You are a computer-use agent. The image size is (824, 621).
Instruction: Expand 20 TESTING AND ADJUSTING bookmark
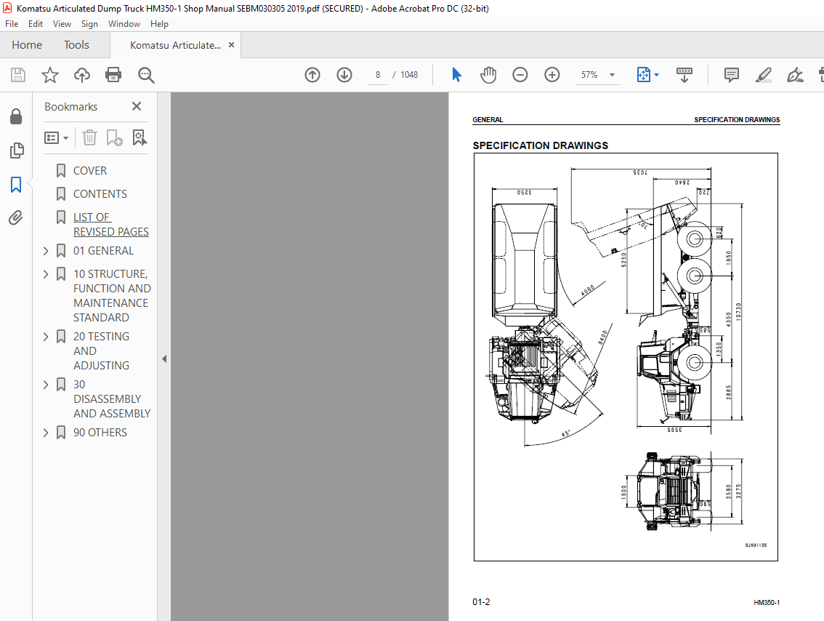tap(46, 337)
